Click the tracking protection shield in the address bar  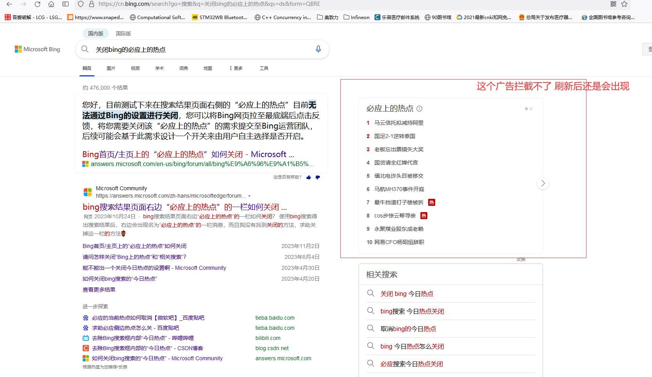[x=81, y=4]
